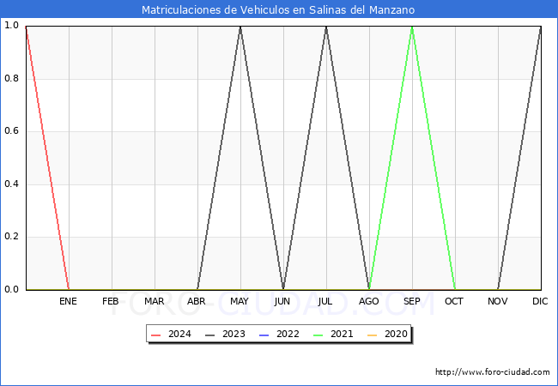Click the 0.4 y-axis value
The height and width of the screenshot is (386, 558).
[11, 184]
